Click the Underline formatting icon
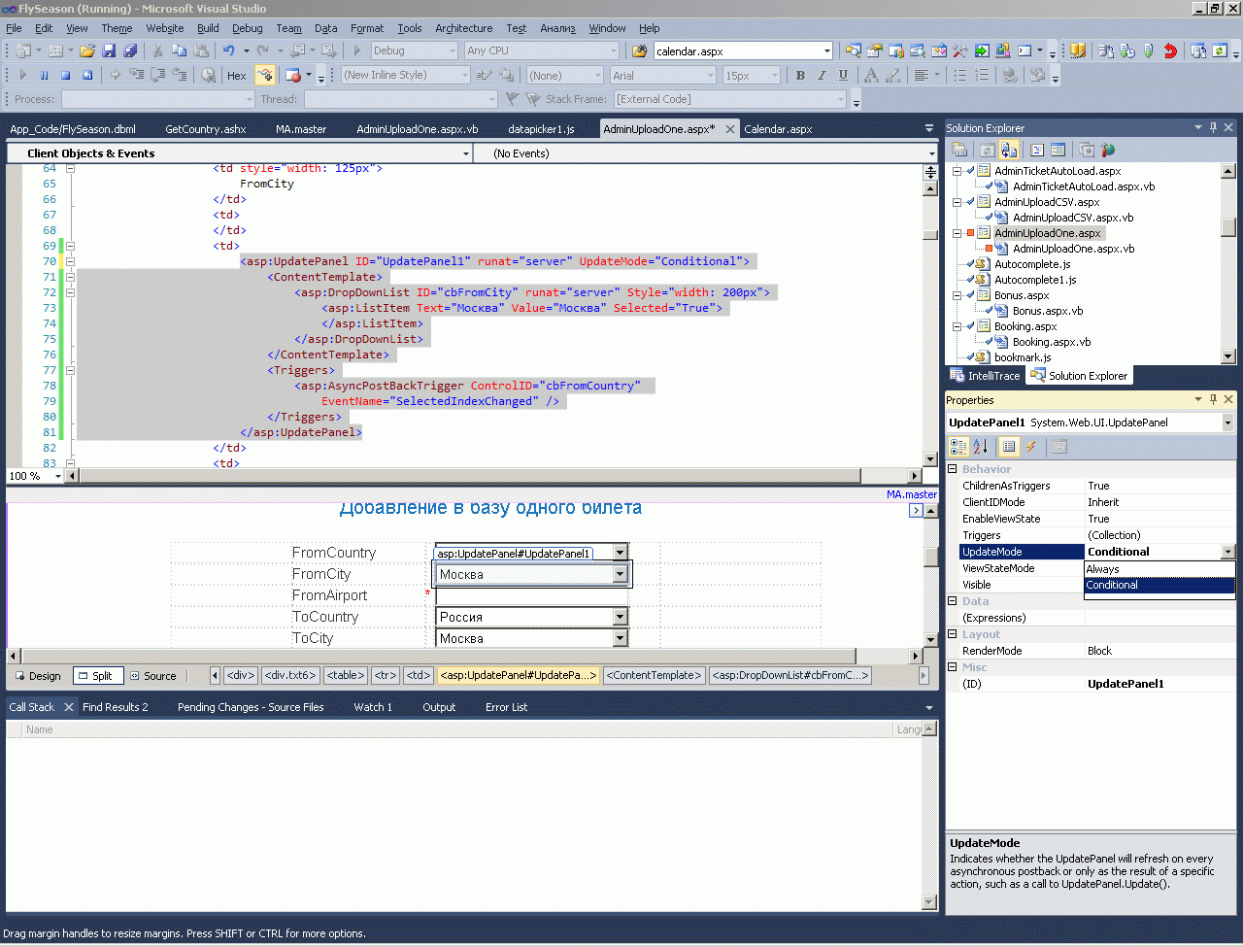Image resolution: width=1243 pixels, height=947 pixels. pyautogui.click(x=843, y=75)
